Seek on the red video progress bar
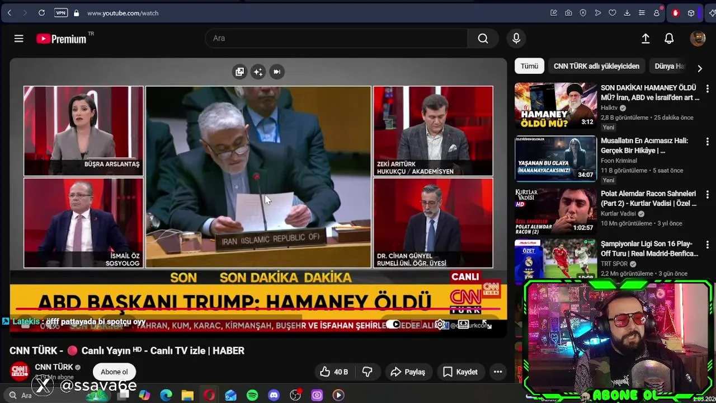716x403 pixels. [257, 308]
